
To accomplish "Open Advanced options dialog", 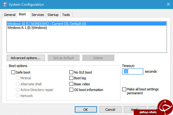I will click(x=26, y=58).
